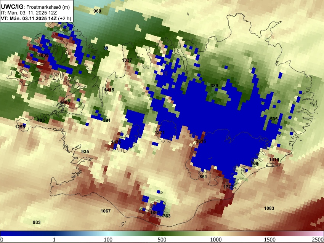Click the map value 1777

tap(228, 187)
